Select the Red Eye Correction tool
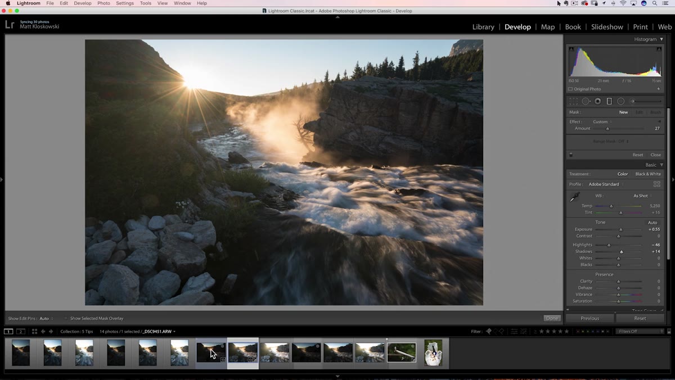 pyautogui.click(x=597, y=101)
